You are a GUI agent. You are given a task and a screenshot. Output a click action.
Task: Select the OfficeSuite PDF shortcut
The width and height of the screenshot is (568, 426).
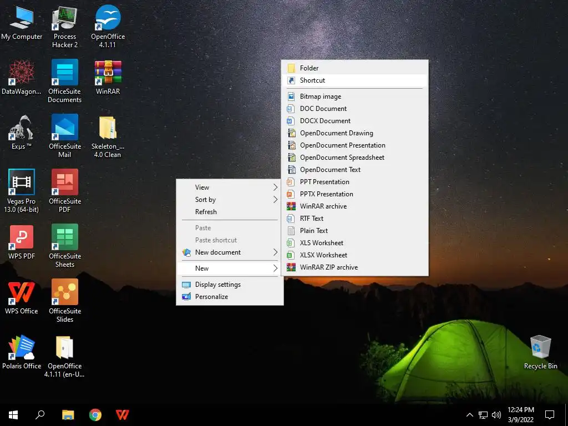point(64,191)
